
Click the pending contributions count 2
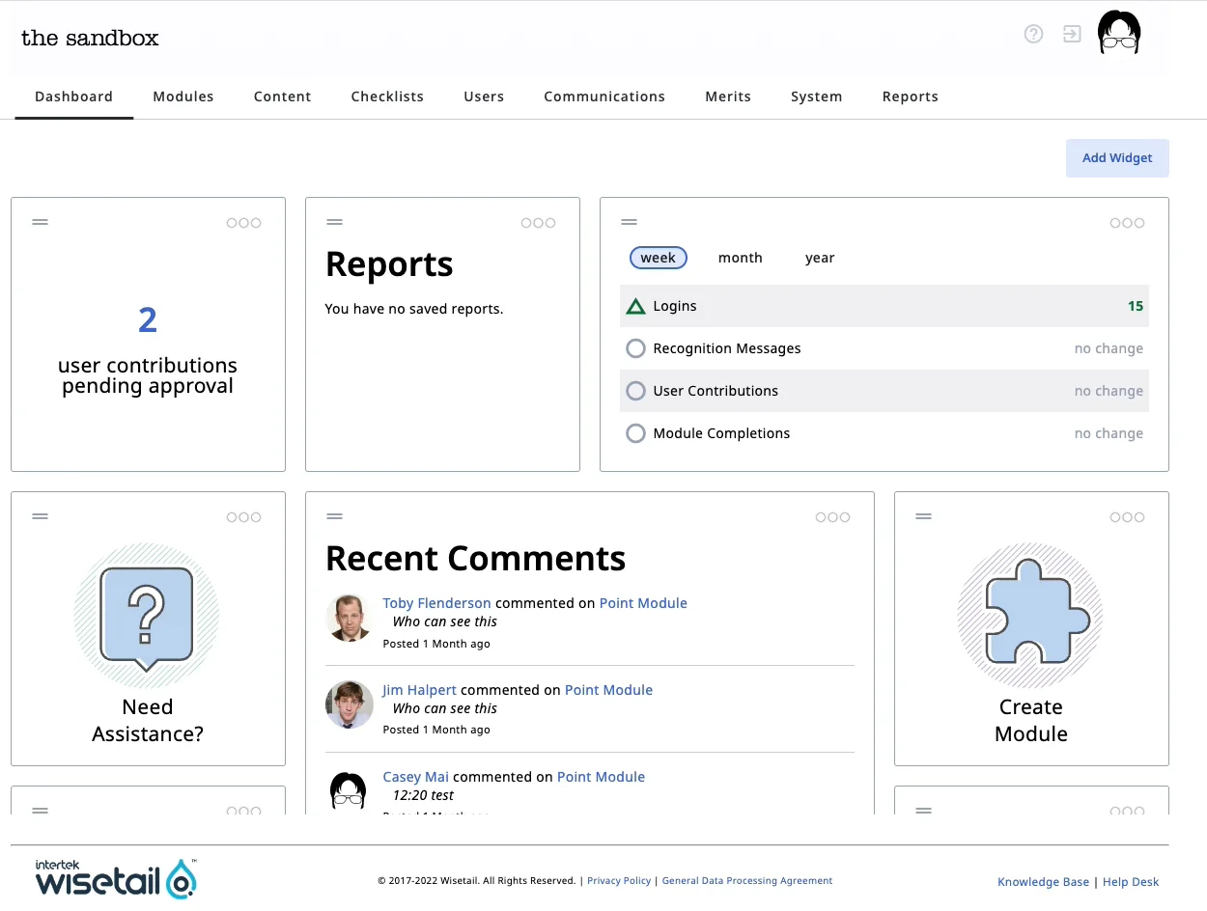[148, 319]
